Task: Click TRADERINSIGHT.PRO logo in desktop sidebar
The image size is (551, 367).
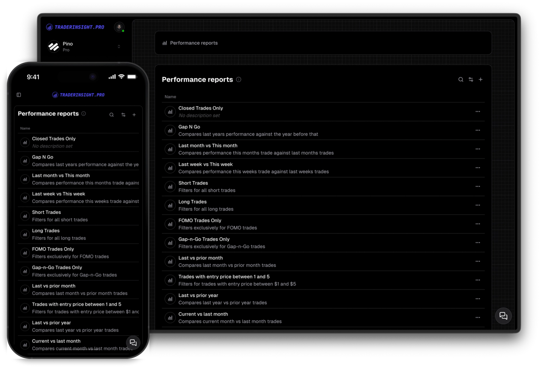Action: click(75, 27)
